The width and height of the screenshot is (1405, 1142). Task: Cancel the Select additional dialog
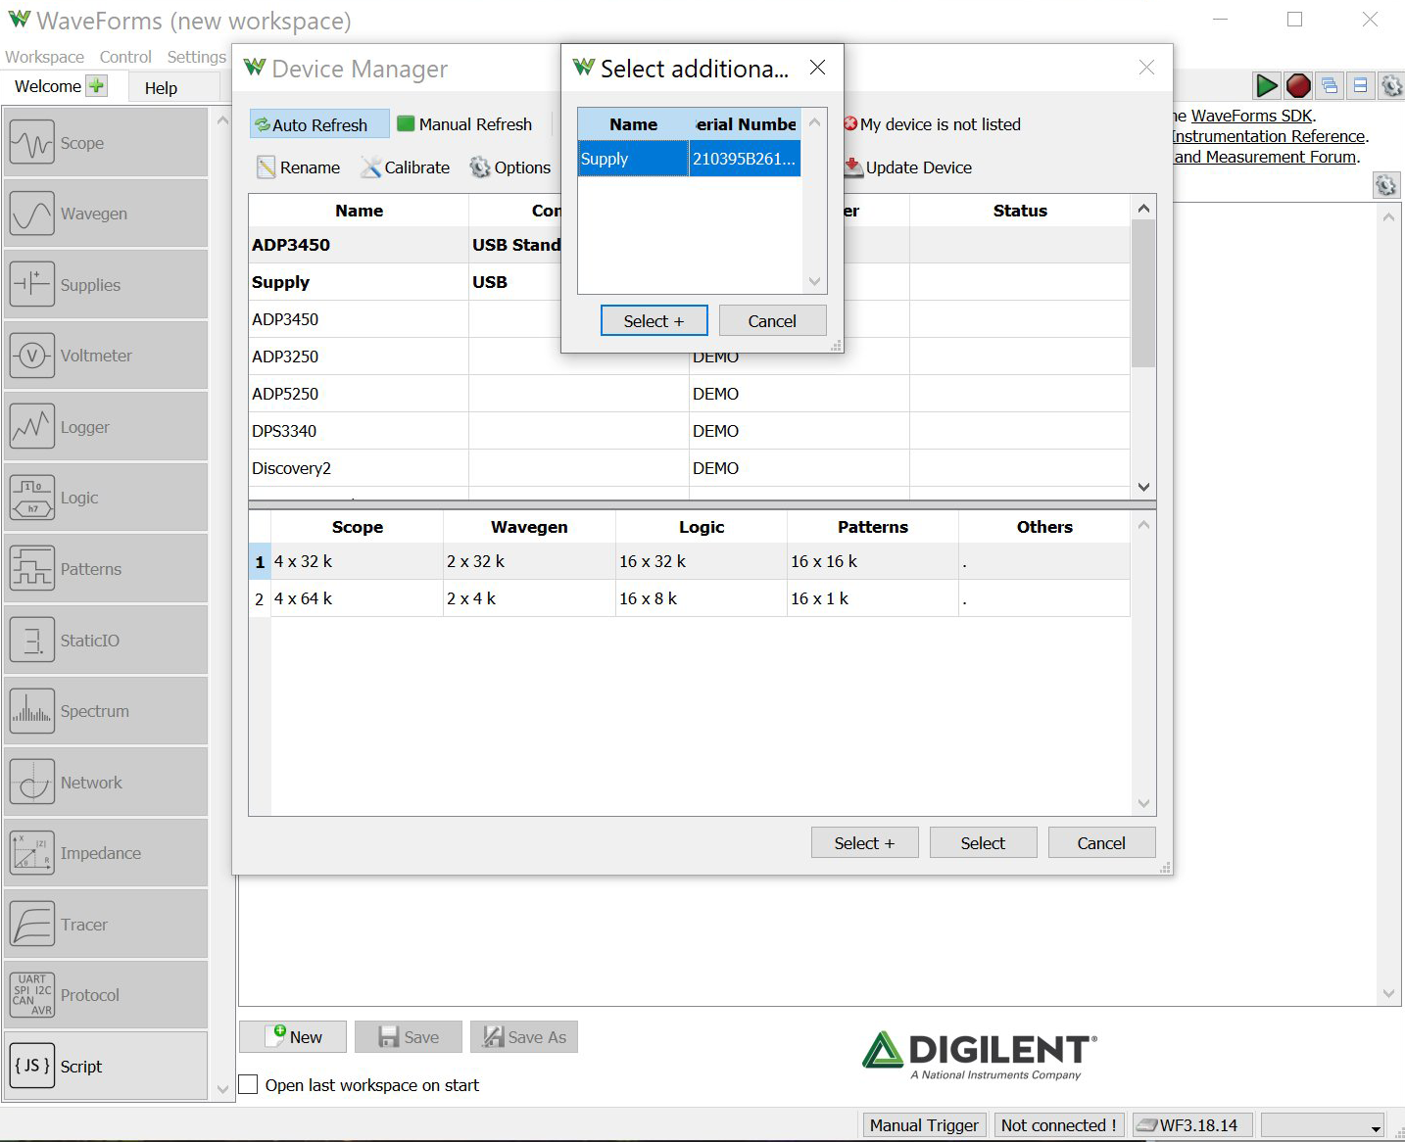pos(772,321)
